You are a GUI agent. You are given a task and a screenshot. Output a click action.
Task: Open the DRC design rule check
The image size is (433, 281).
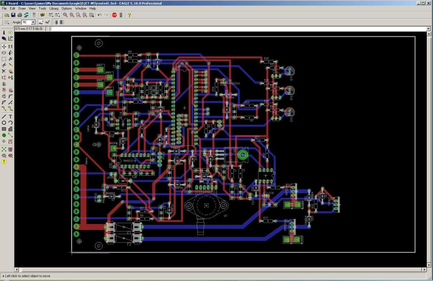pyautogui.click(x=10, y=156)
